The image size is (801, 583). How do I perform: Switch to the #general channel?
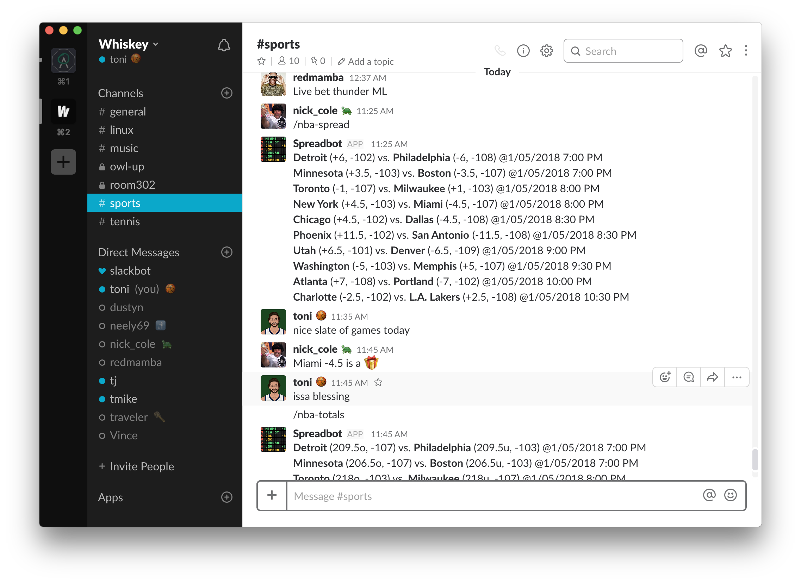click(128, 112)
